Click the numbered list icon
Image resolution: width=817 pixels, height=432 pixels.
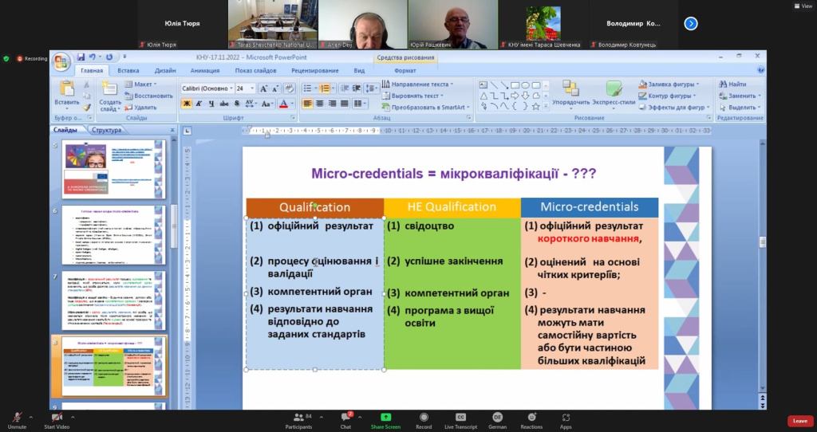[325, 88]
